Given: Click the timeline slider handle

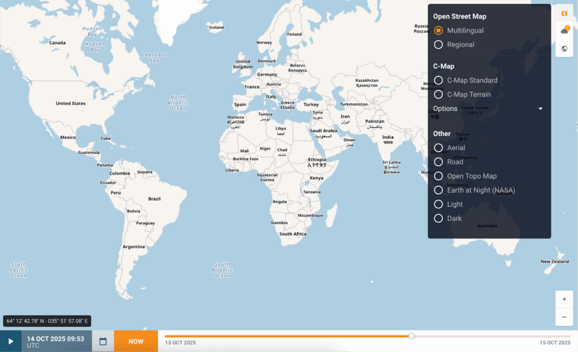Looking at the screenshot, I should pyautogui.click(x=411, y=336).
